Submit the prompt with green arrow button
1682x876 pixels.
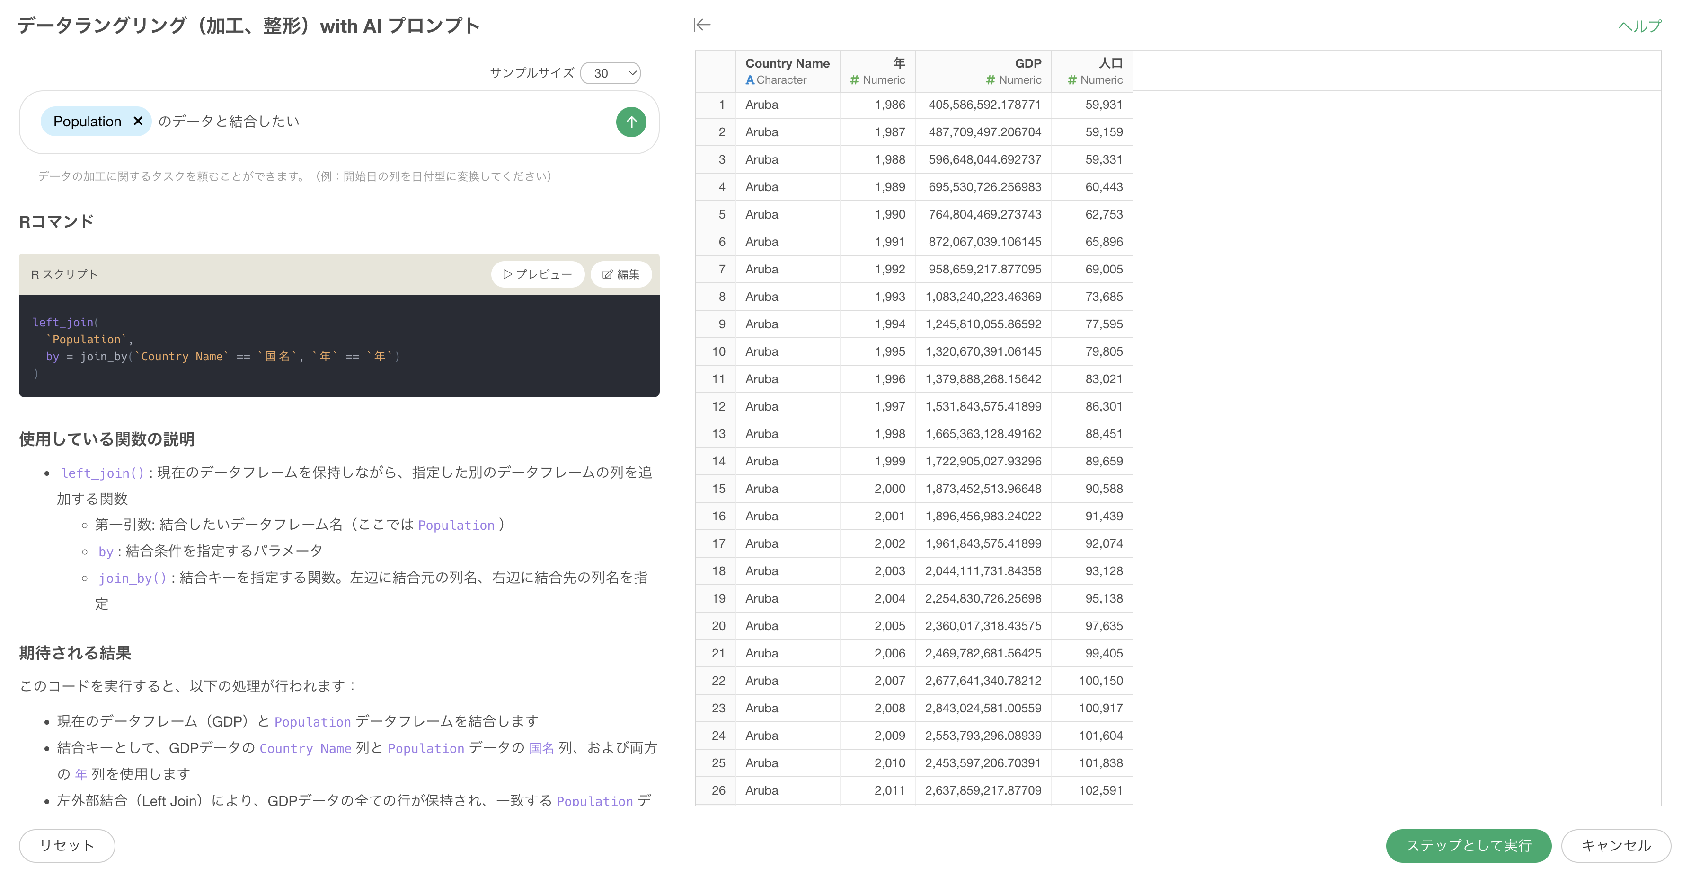[x=631, y=122]
